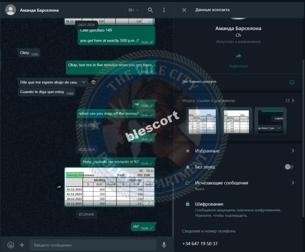Open business account info icon

pos(292,82)
